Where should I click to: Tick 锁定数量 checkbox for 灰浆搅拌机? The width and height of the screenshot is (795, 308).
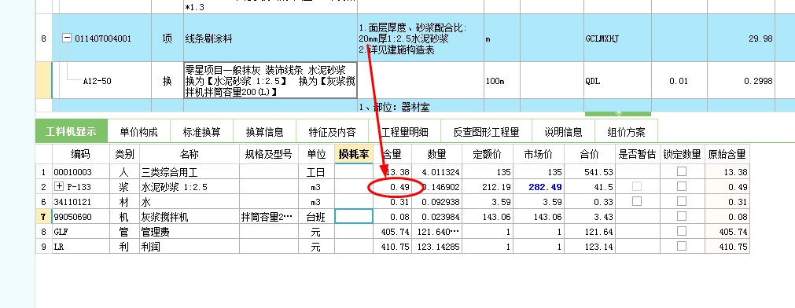(x=682, y=216)
